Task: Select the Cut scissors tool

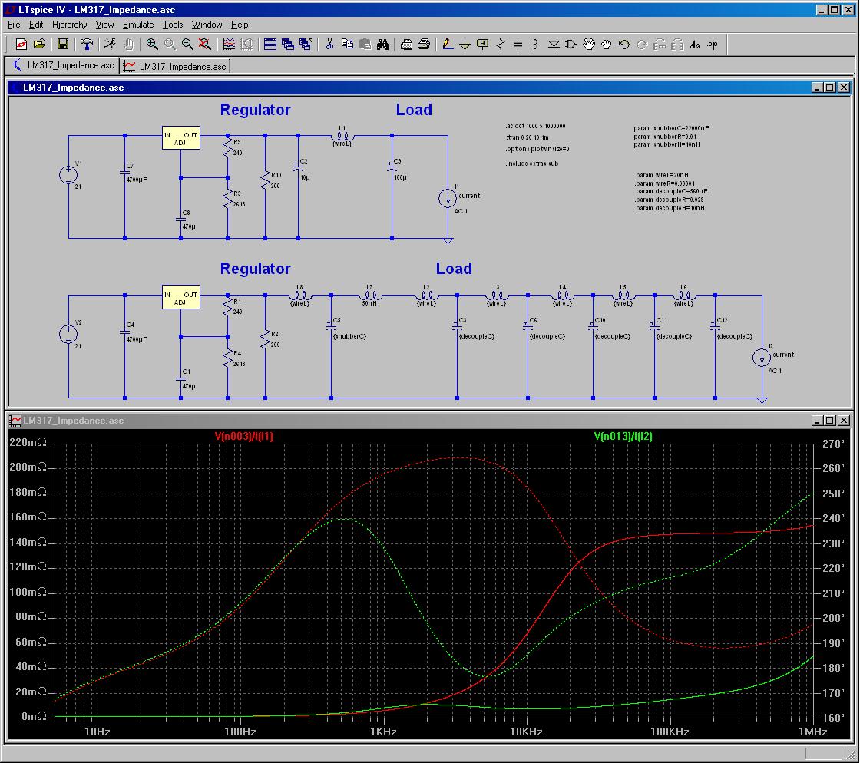Action: pyautogui.click(x=329, y=45)
